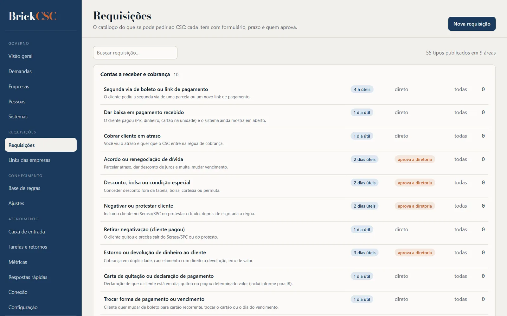Open Carta de quitação ou declaração de pagamento
The width and height of the screenshot is (507, 316).
[294, 280]
